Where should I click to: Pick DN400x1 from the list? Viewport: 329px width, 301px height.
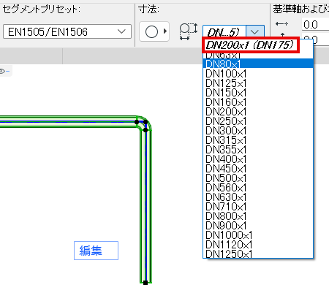coord(258,159)
